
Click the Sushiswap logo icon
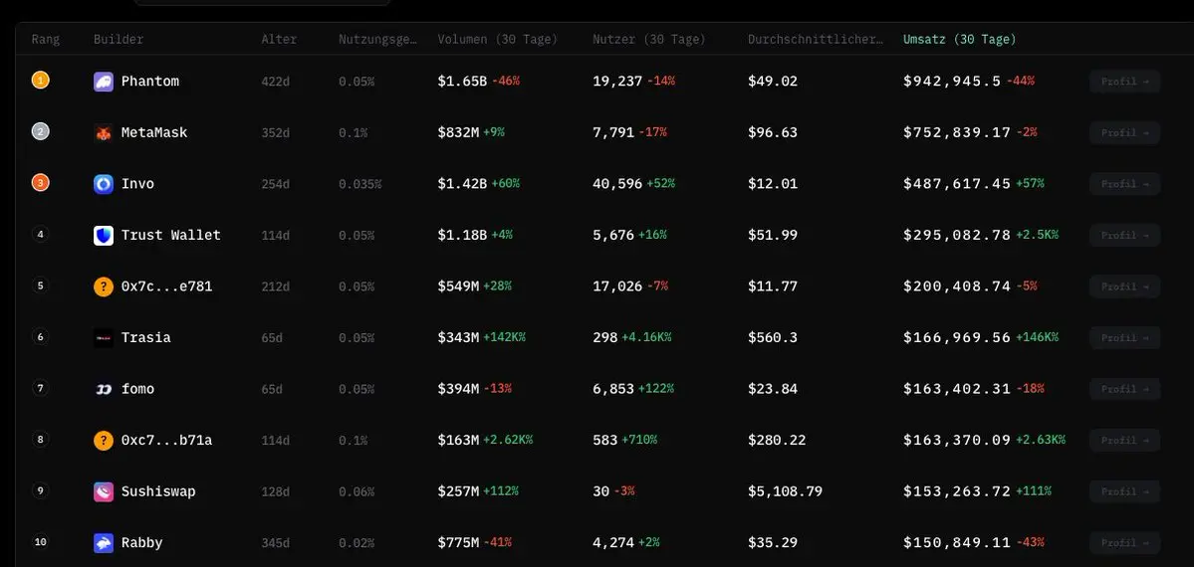coord(104,491)
